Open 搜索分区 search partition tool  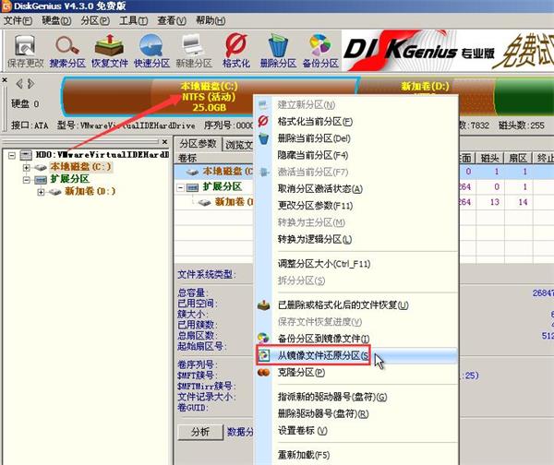pos(67,51)
